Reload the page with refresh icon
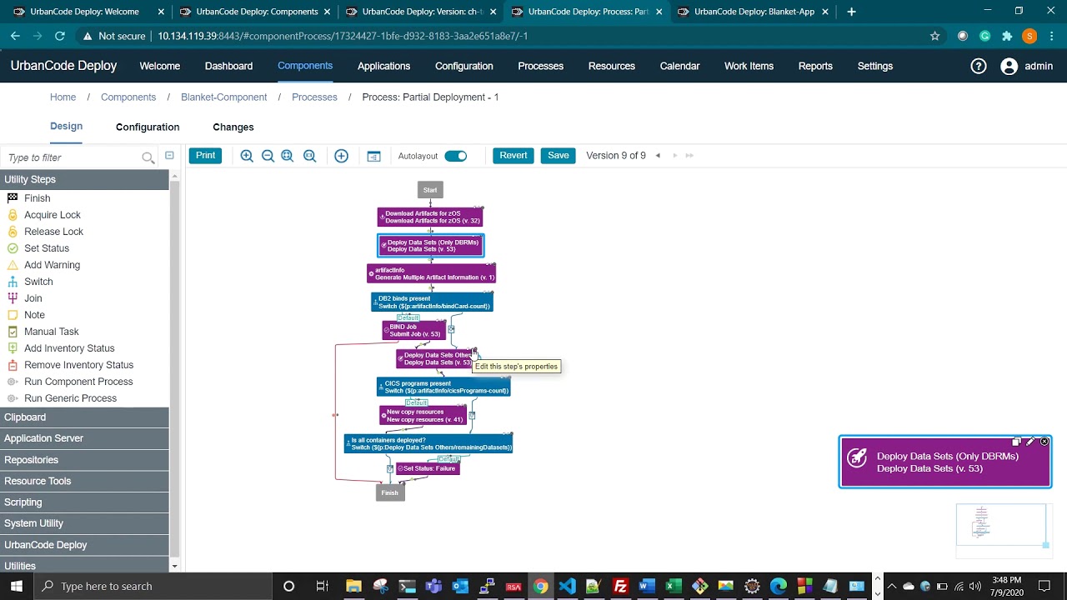The image size is (1067, 600). (x=60, y=36)
